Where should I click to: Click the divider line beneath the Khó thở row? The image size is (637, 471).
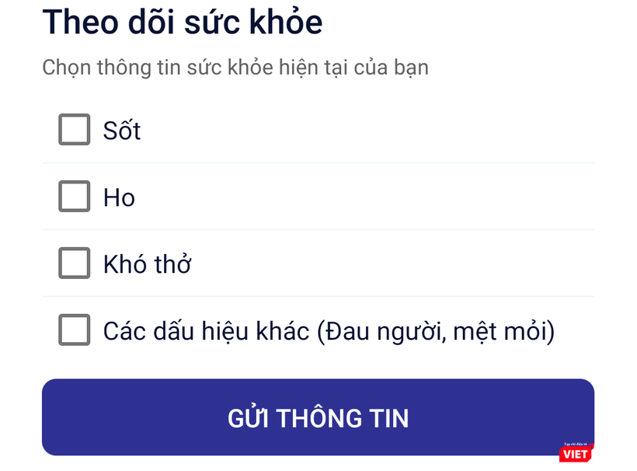pos(318,297)
